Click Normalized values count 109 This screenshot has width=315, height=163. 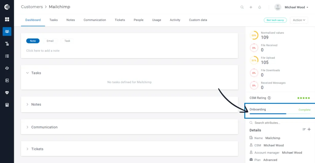pyautogui.click(x=265, y=37)
